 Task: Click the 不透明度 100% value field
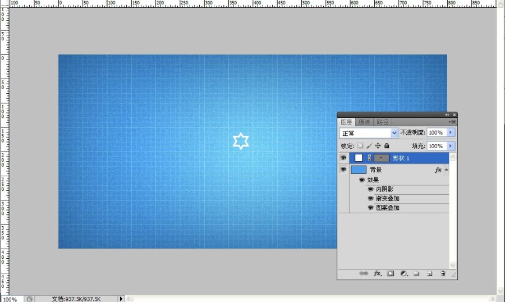(437, 132)
